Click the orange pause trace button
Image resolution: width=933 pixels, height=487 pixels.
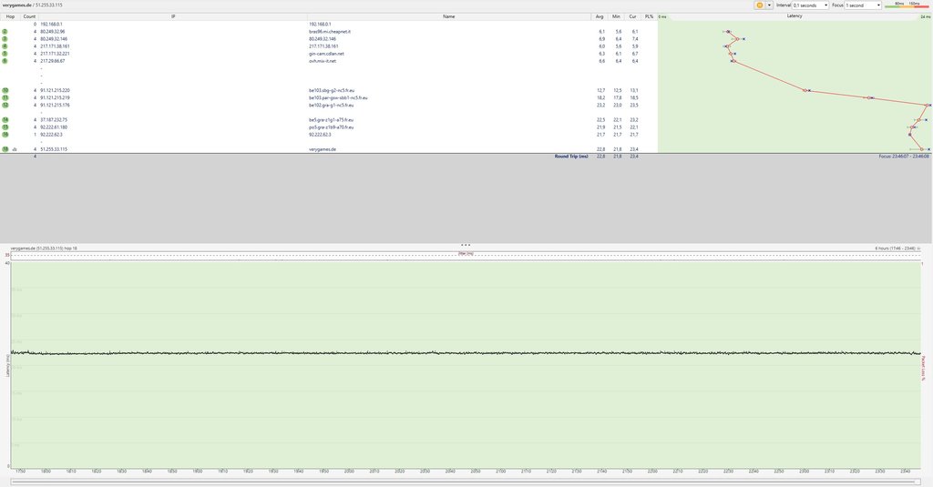point(759,5)
